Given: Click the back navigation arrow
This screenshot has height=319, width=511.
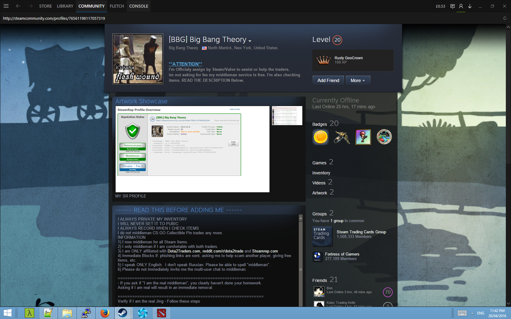Looking at the screenshot, I should [x=18, y=6].
